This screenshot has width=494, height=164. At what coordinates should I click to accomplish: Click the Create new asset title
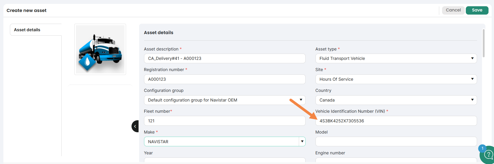27,10
